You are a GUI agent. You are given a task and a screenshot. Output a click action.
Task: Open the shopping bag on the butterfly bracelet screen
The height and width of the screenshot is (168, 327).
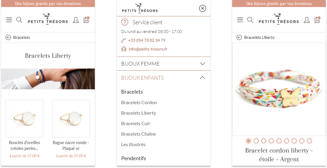317,20
